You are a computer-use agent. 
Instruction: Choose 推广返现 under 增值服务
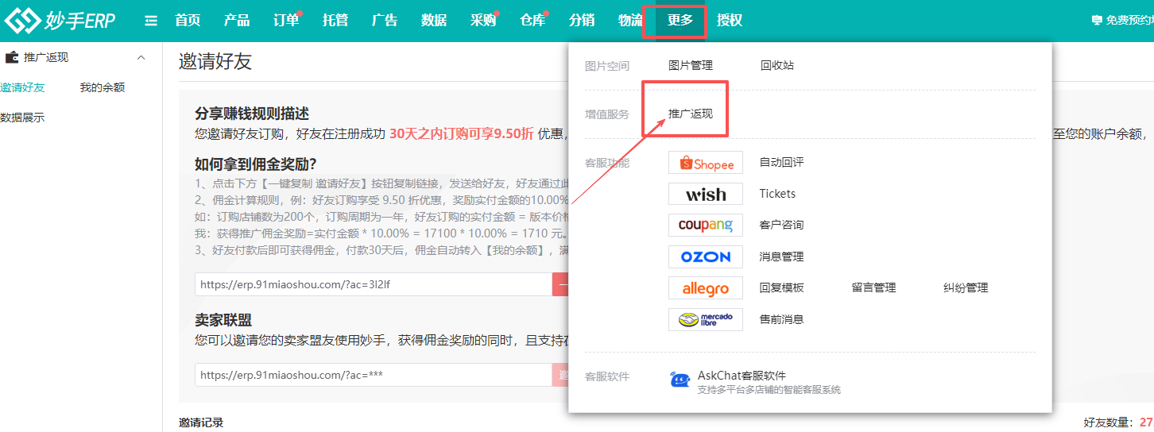point(691,114)
